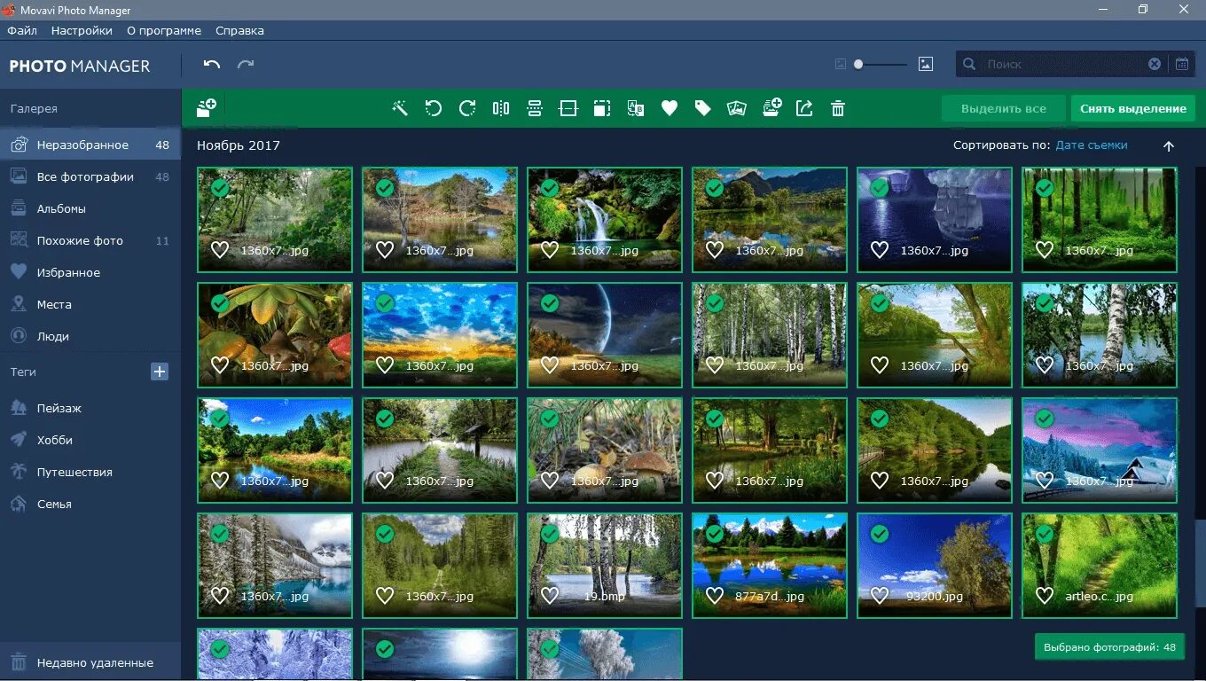Select the straighten horizon tool
This screenshot has height=681, width=1206.
568,108
